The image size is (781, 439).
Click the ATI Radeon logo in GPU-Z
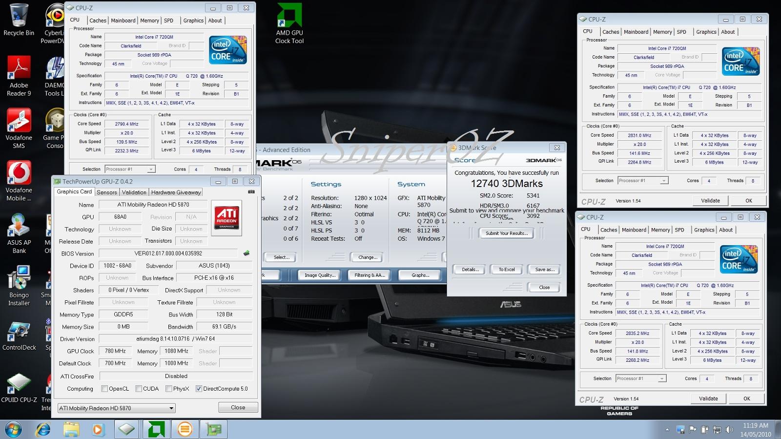click(x=226, y=217)
